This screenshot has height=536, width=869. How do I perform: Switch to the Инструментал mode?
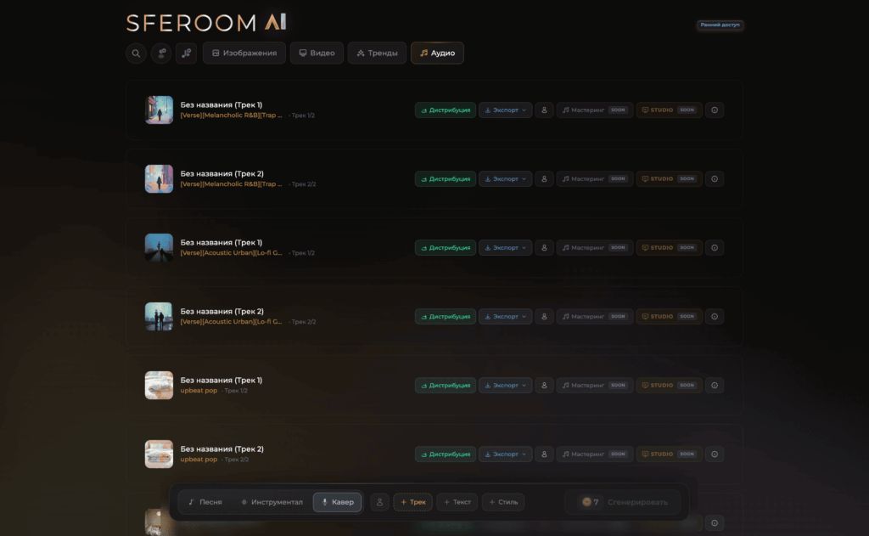click(272, 502)
